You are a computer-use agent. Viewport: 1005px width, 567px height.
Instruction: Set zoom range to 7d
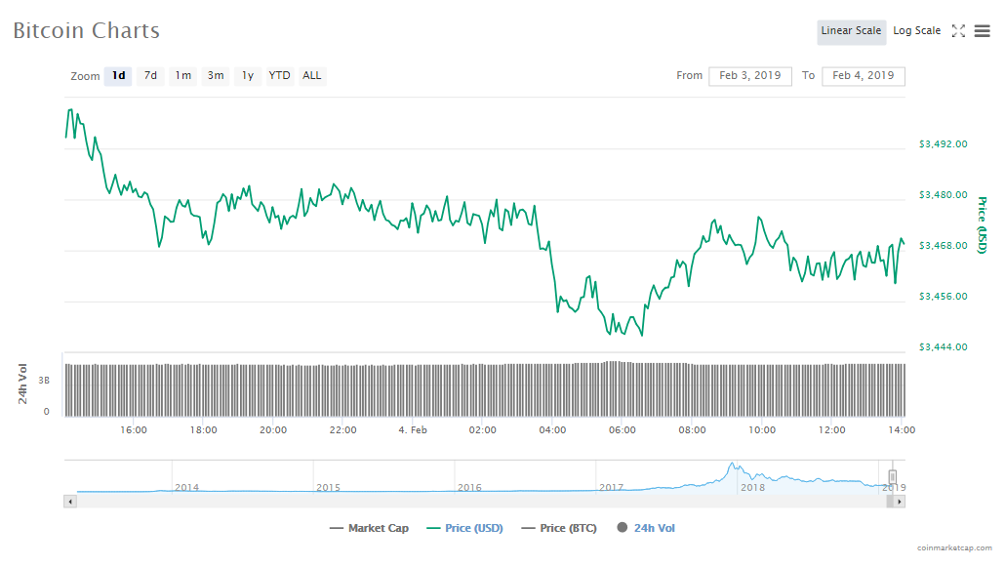click(150, 75)
